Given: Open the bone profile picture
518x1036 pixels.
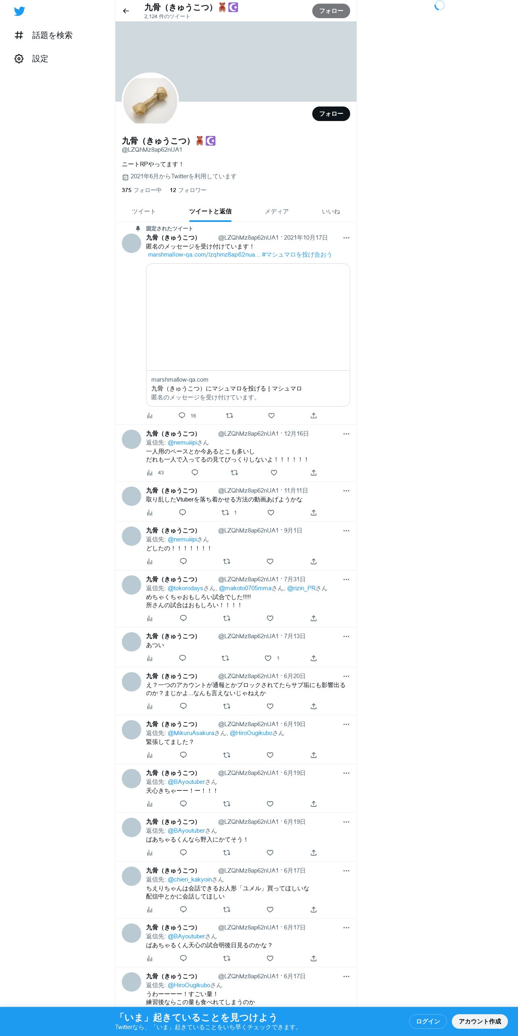Looking at the screenshot, I should coord(150,101).
